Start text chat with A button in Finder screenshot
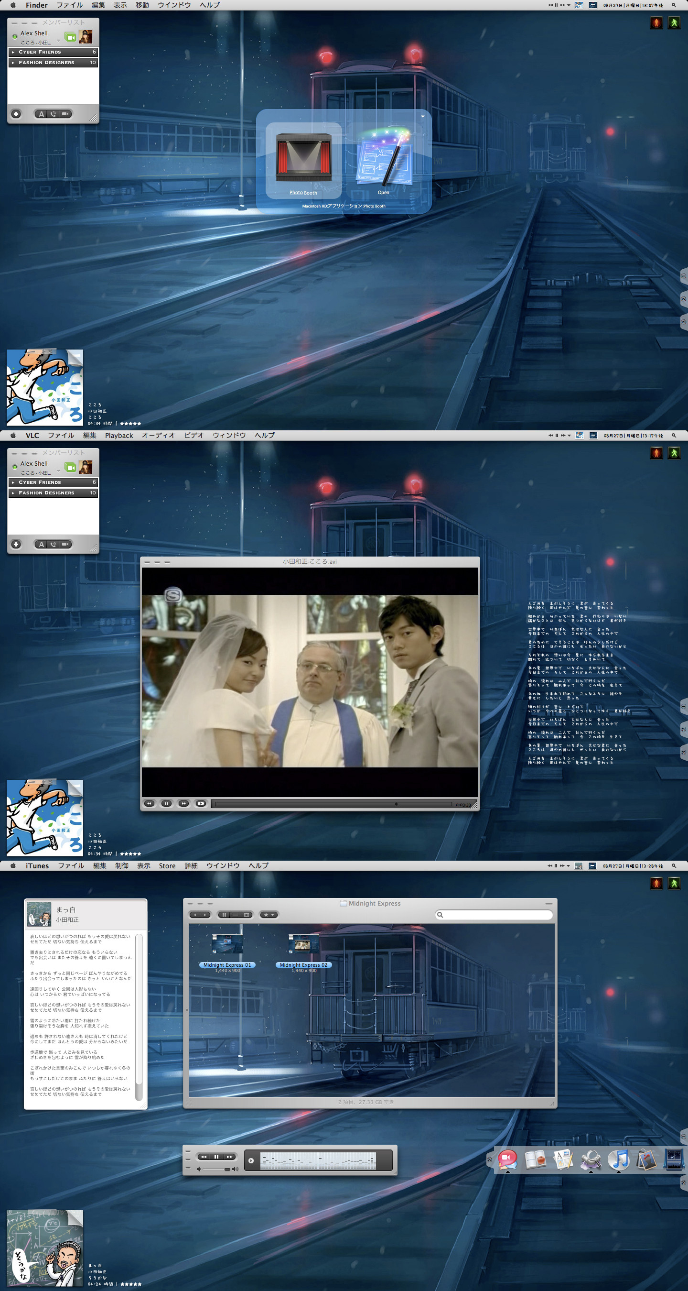Viewport: 688px width, 1291px height. [x=41, y=114]
